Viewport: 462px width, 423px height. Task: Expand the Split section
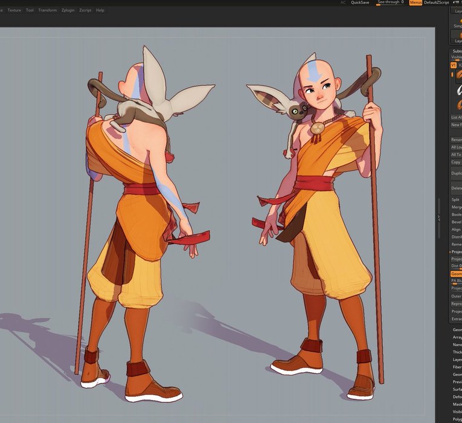455,199
